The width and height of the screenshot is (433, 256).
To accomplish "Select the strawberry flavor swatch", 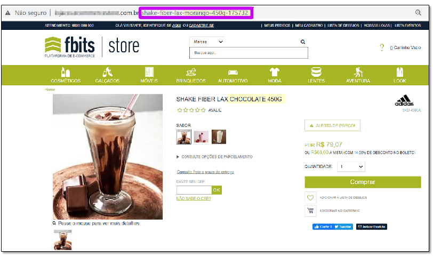I will coord(201,137).
